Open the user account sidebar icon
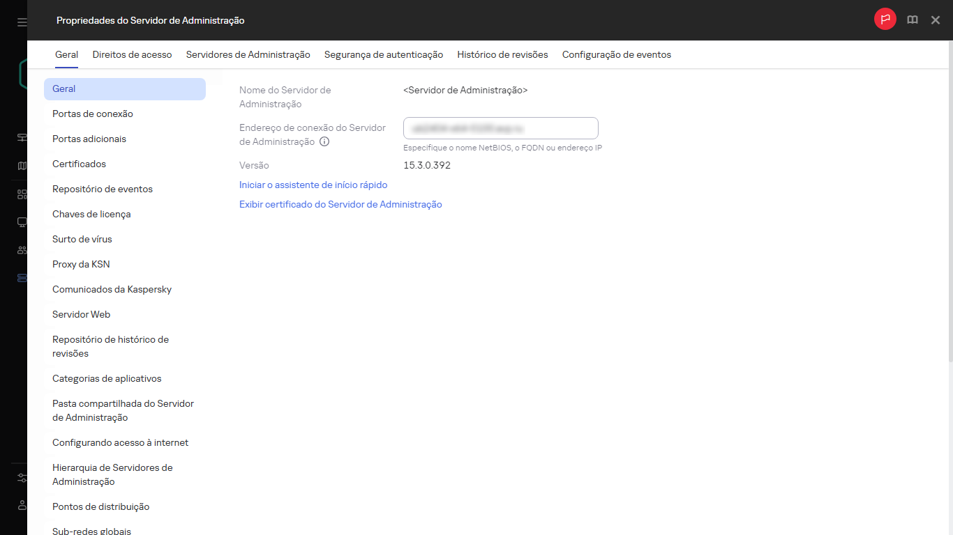The image size is (953, 535). pos(21,505)
